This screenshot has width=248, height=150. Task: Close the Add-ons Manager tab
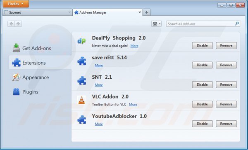[x=140, y=12]
